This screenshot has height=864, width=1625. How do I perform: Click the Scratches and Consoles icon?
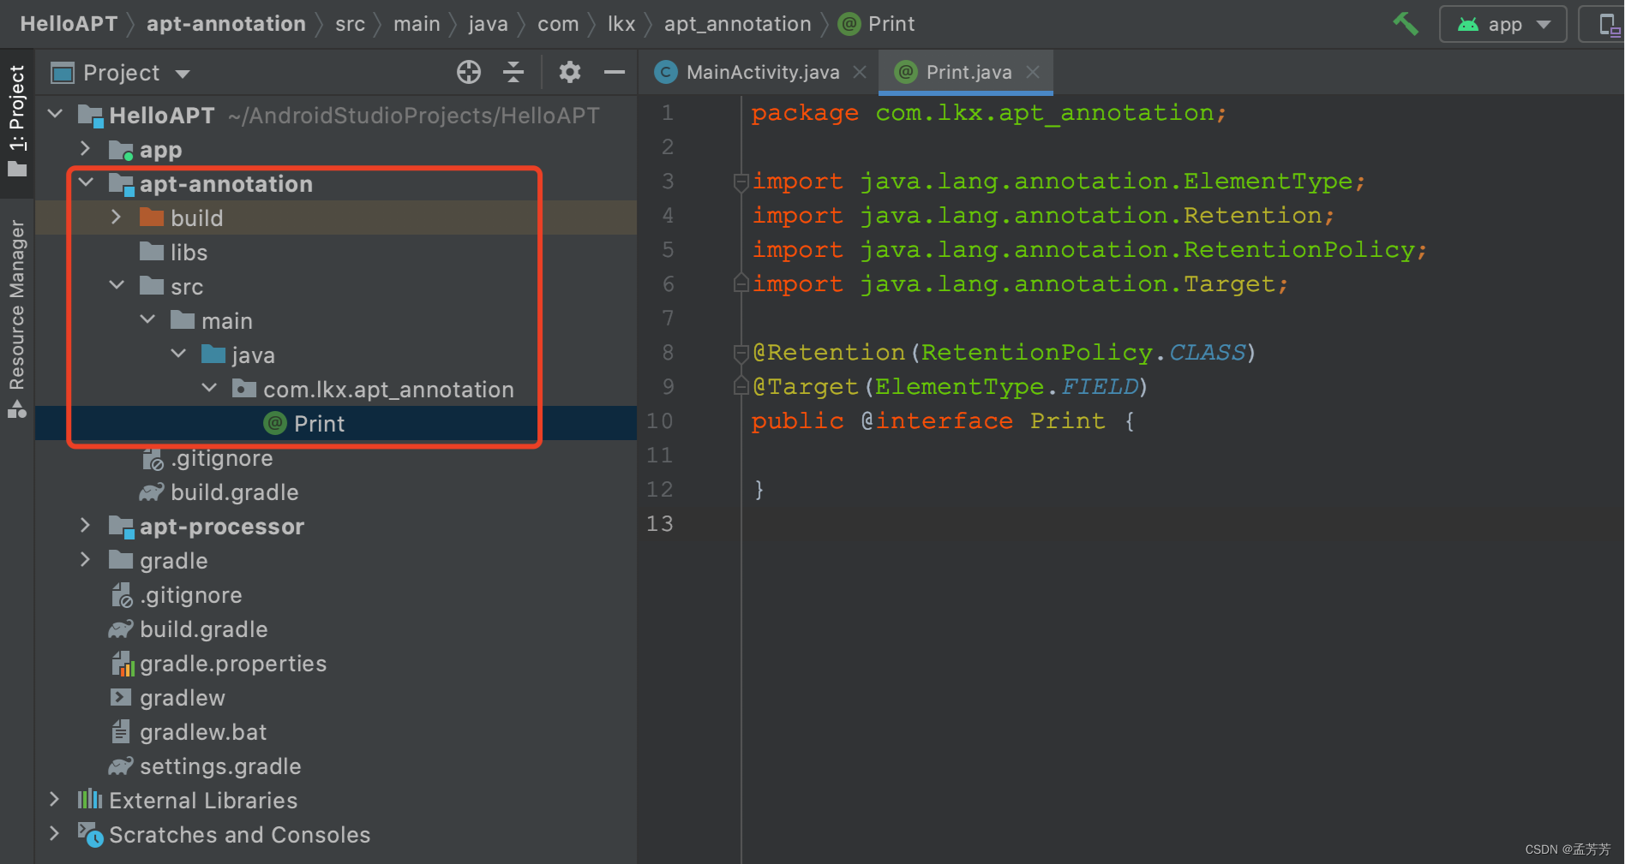(x=90, y=834)
